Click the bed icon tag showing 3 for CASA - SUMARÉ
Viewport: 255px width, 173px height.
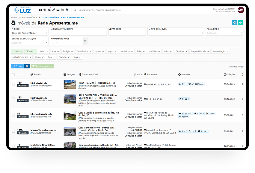181,84
